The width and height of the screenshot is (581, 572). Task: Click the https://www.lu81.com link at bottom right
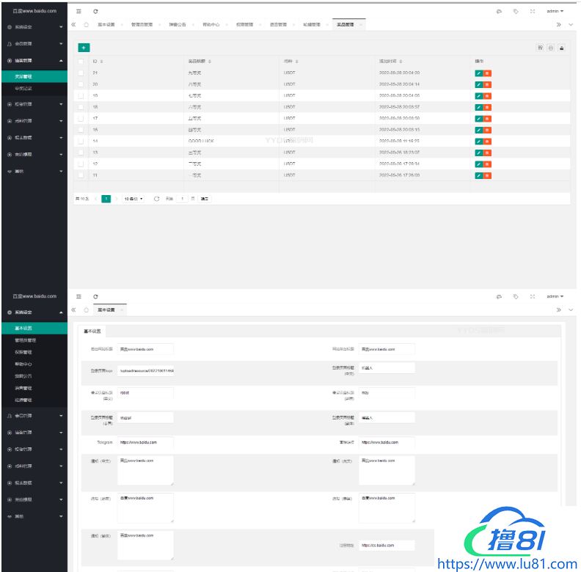pyautogui.click(x=507, y=565)
